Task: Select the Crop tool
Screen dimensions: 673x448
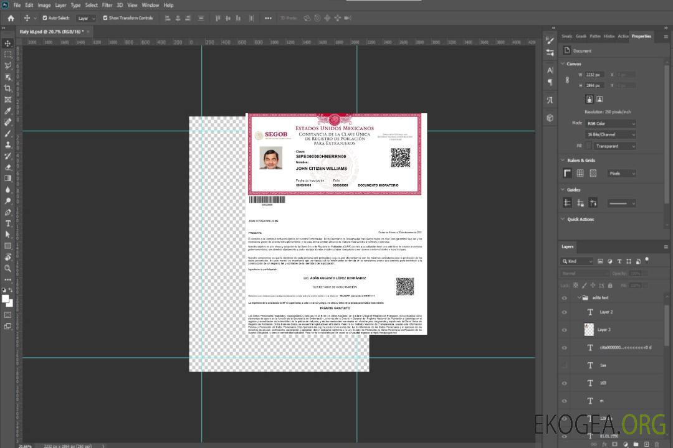Action: (7, 88)
